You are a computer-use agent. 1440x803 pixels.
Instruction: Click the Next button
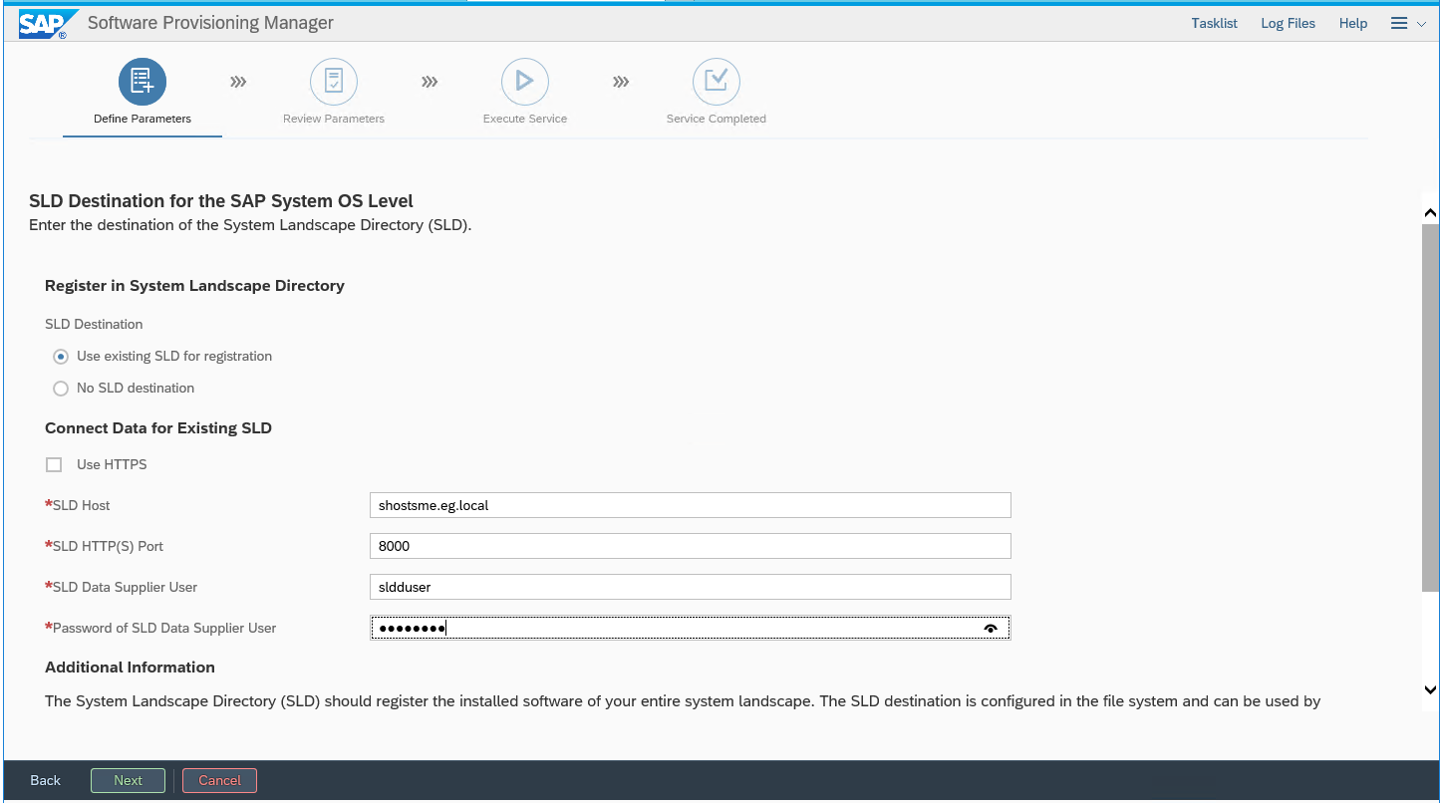click(x=128, y=780)
